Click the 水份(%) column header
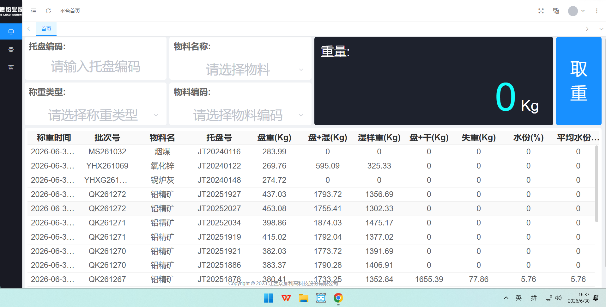Viewport: 606px width, 307px height. tap(528, 138)
